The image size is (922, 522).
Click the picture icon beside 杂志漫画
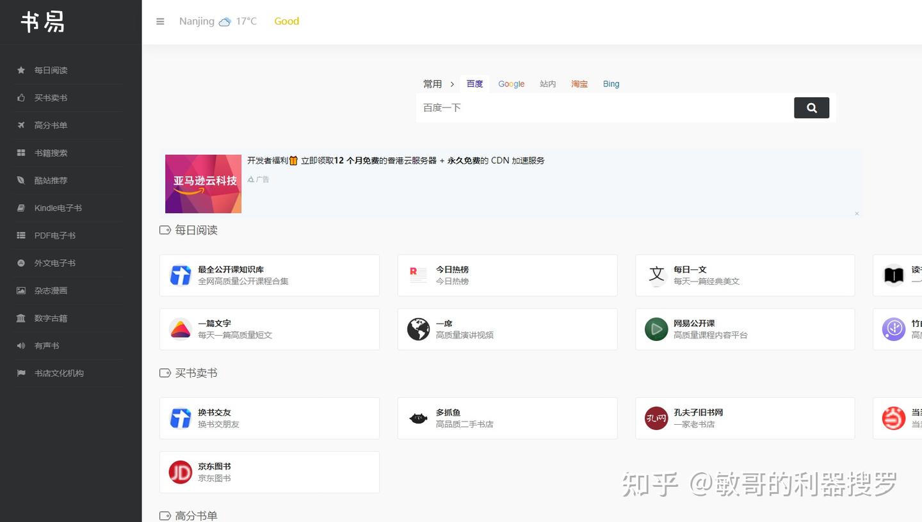(21, 290)
